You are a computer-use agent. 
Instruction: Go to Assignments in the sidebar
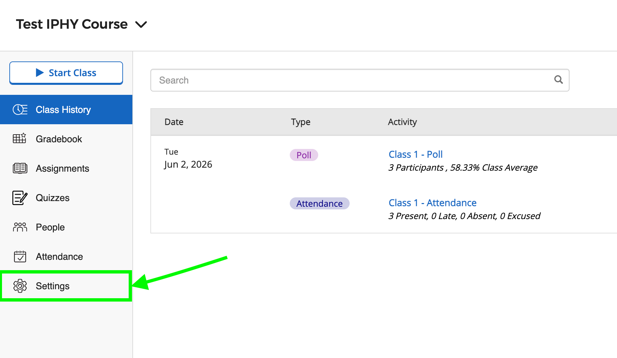point(66,168)
